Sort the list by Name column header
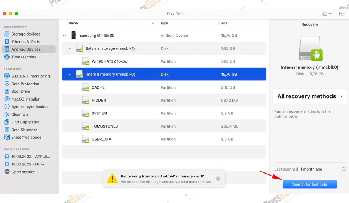This screenshot has height=203, width=349. [73, 23]
